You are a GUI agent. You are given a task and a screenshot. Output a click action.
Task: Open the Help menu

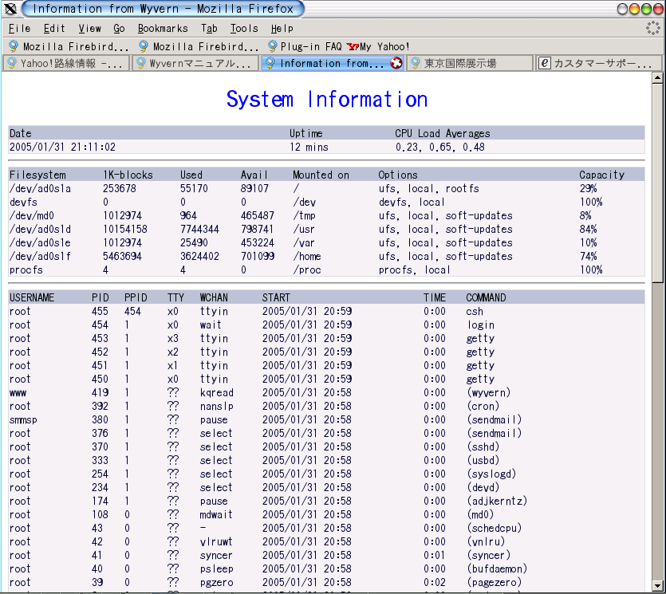[282, 29]
